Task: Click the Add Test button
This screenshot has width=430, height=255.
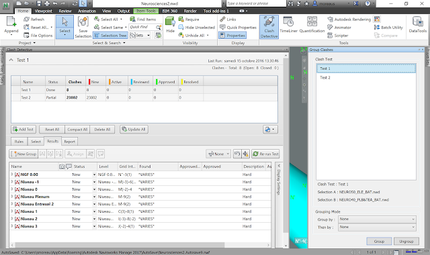Action: coord(24,130)
